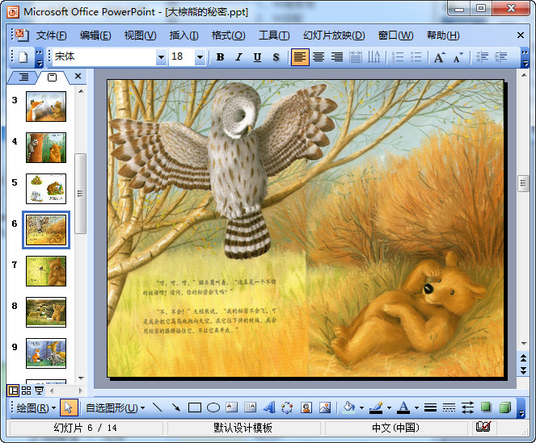The width and height of the screenshot is (536, 443).
Task: Select the Arrow drawing tool
Action: pyautogui.click(x=176, y=407)
